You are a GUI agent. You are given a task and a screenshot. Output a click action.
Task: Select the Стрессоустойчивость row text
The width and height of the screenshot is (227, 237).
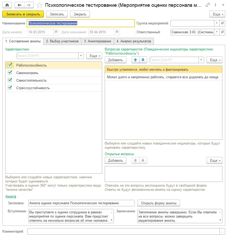click(x=33, y=88)
